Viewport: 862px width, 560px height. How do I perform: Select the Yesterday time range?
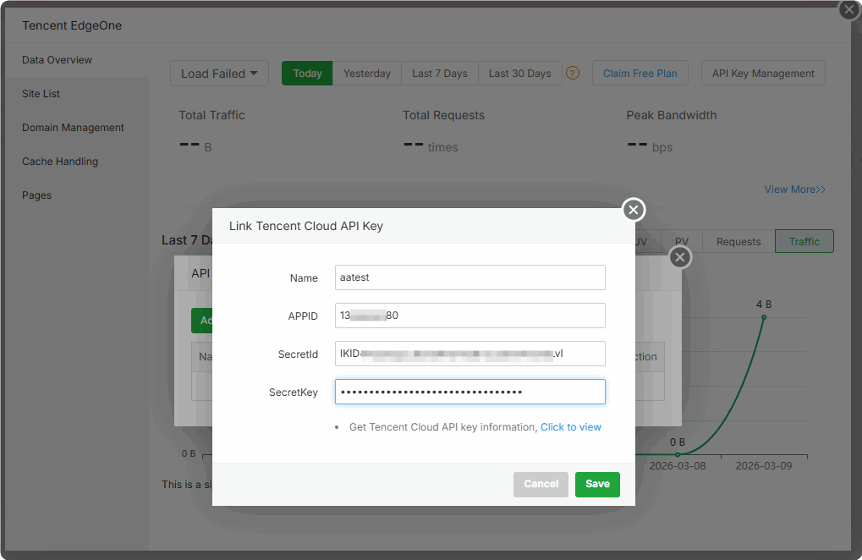366,73
